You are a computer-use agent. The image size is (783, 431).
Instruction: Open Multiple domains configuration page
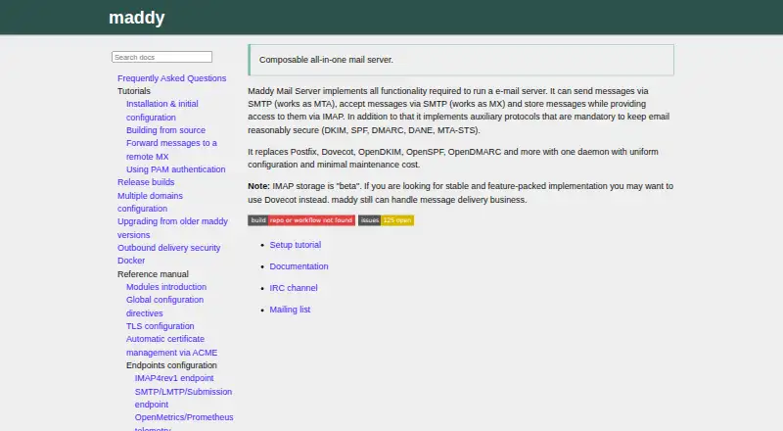click(150, 202)
